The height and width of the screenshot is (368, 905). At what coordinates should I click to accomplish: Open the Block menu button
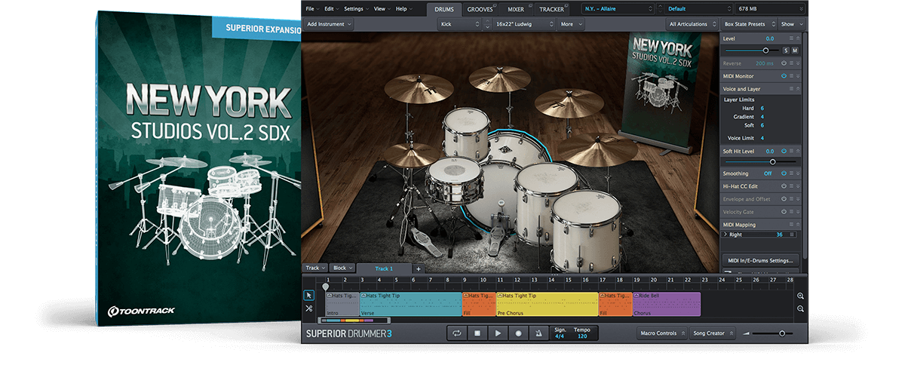coord(342,268)
